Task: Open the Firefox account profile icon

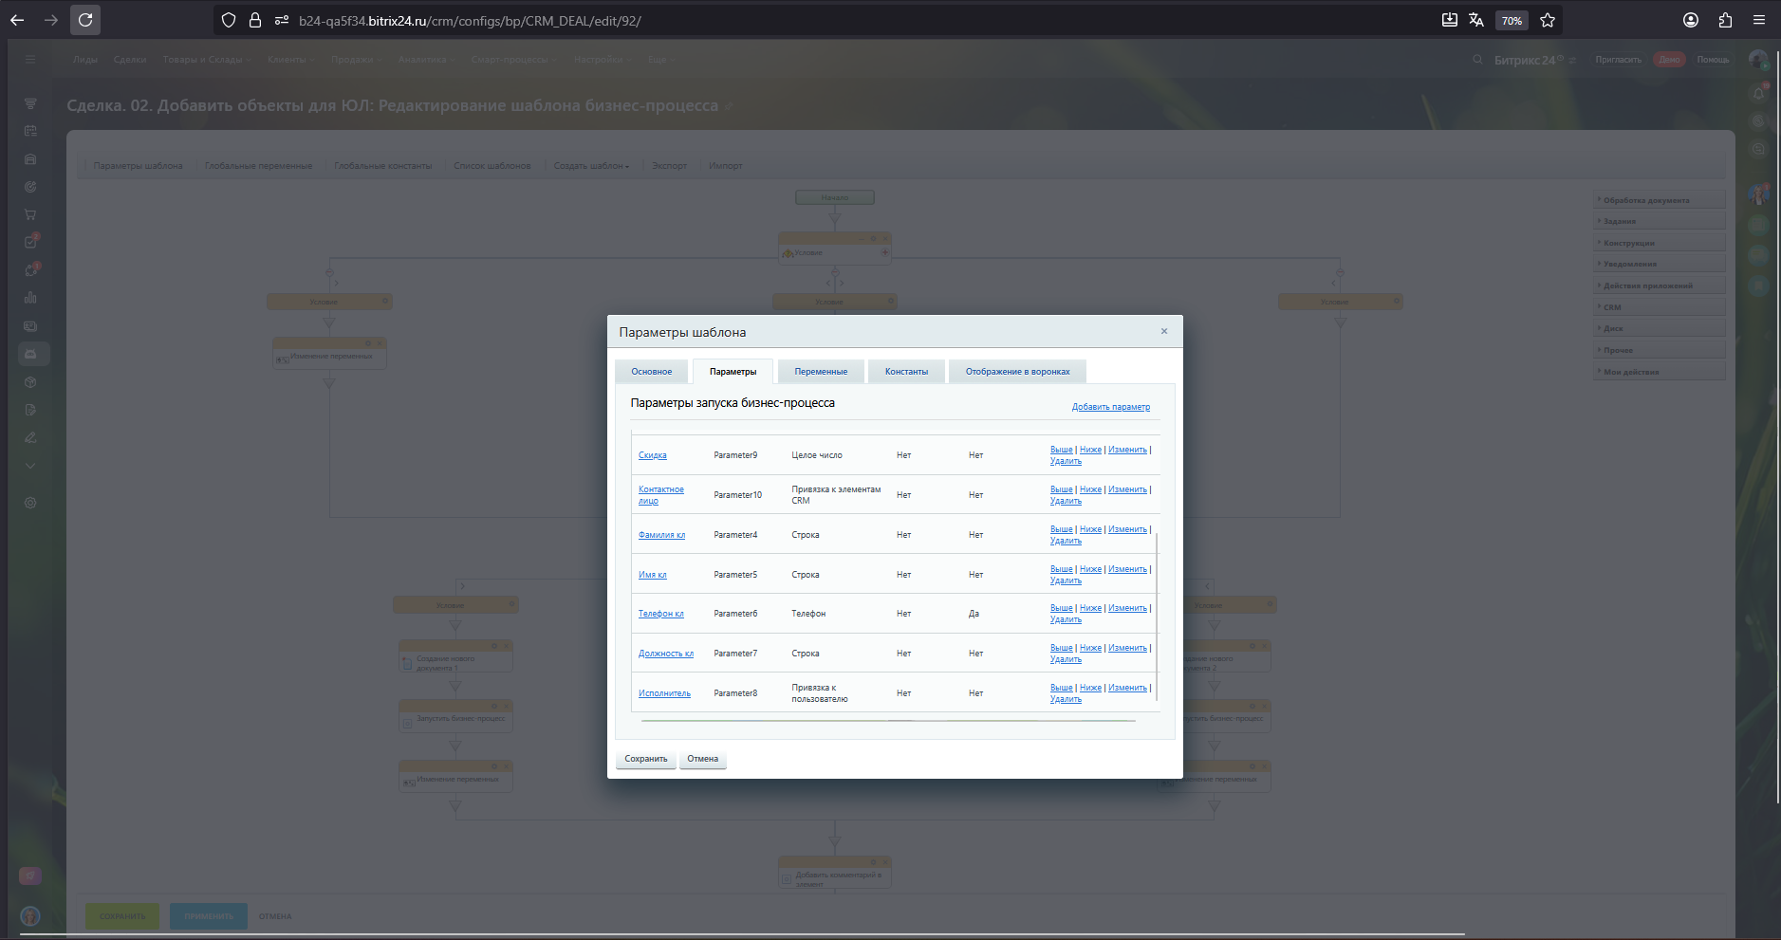Action: click(x=1691, y=20)
